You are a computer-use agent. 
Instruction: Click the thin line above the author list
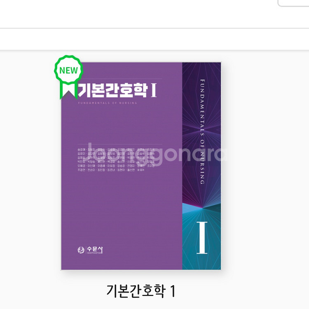tap(120, 145)
